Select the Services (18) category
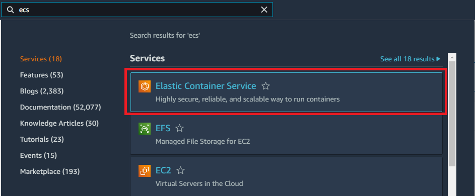Viewport: 475px width, 196px height. click(41, 59)
